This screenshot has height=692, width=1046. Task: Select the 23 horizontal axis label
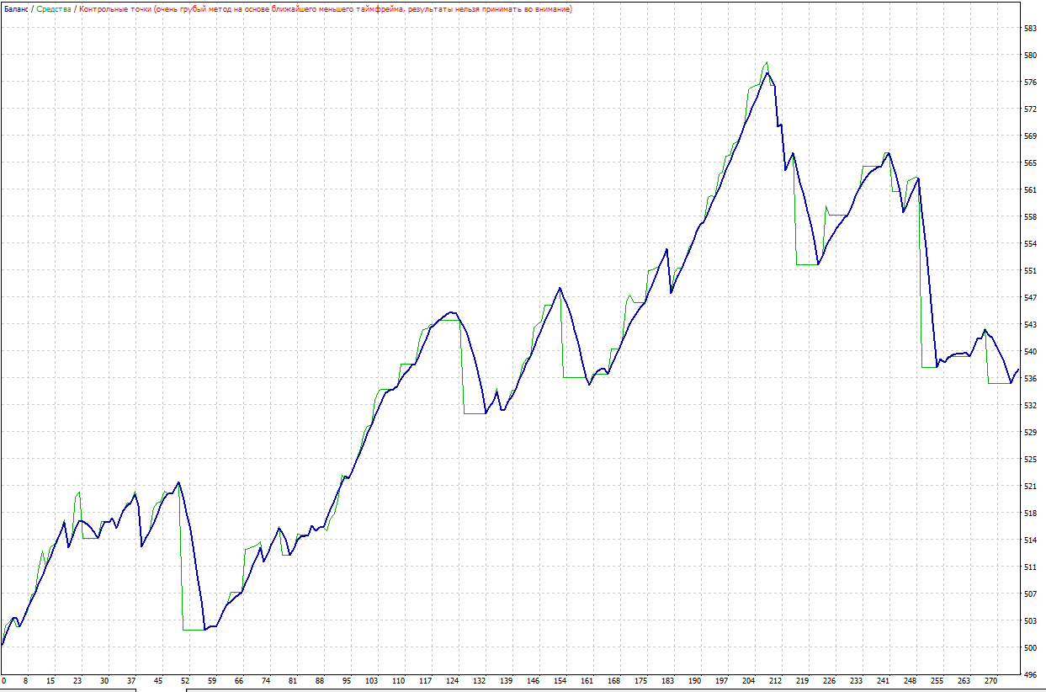[x=77, y=681]
